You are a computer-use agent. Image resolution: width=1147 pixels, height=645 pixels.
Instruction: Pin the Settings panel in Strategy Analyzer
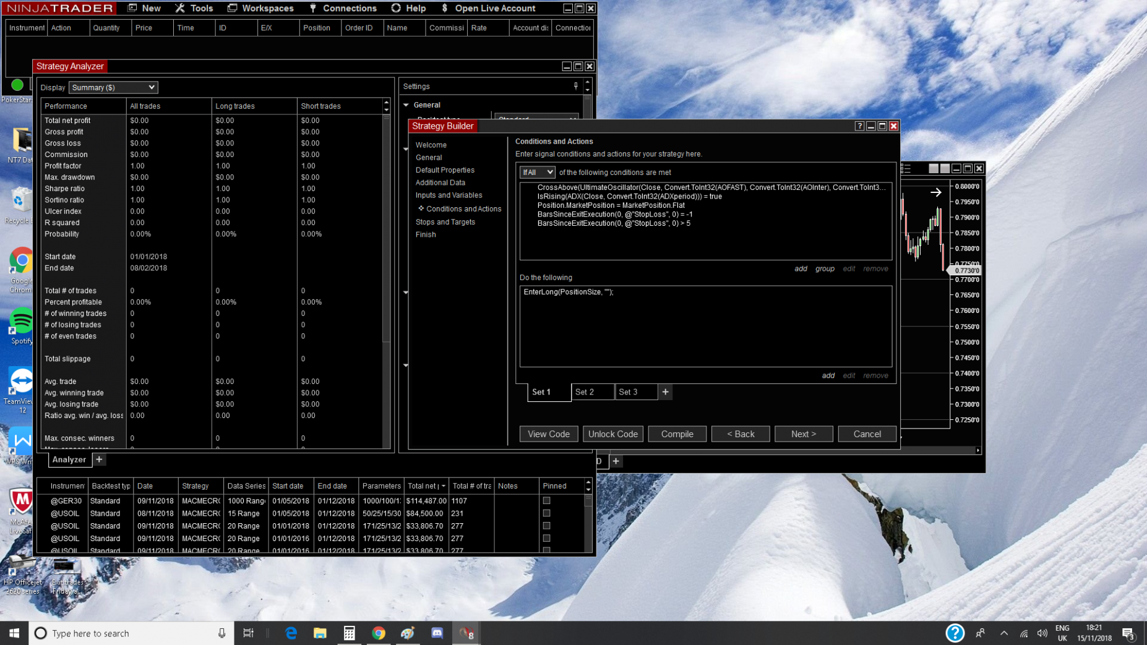[576, 87]
